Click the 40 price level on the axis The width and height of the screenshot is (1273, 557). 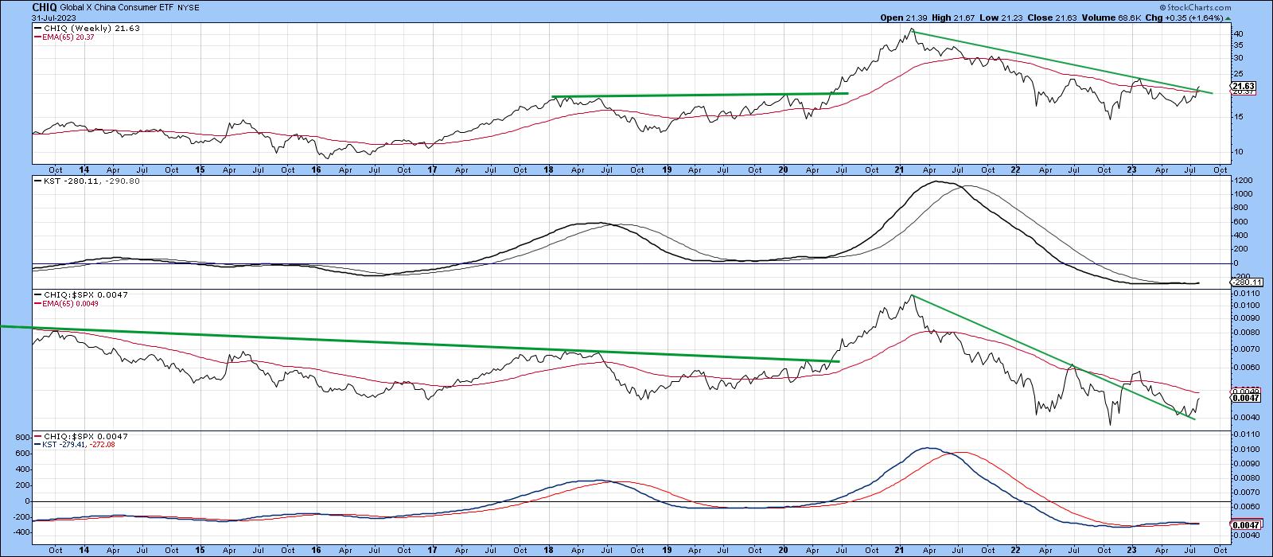[1237, 33]
